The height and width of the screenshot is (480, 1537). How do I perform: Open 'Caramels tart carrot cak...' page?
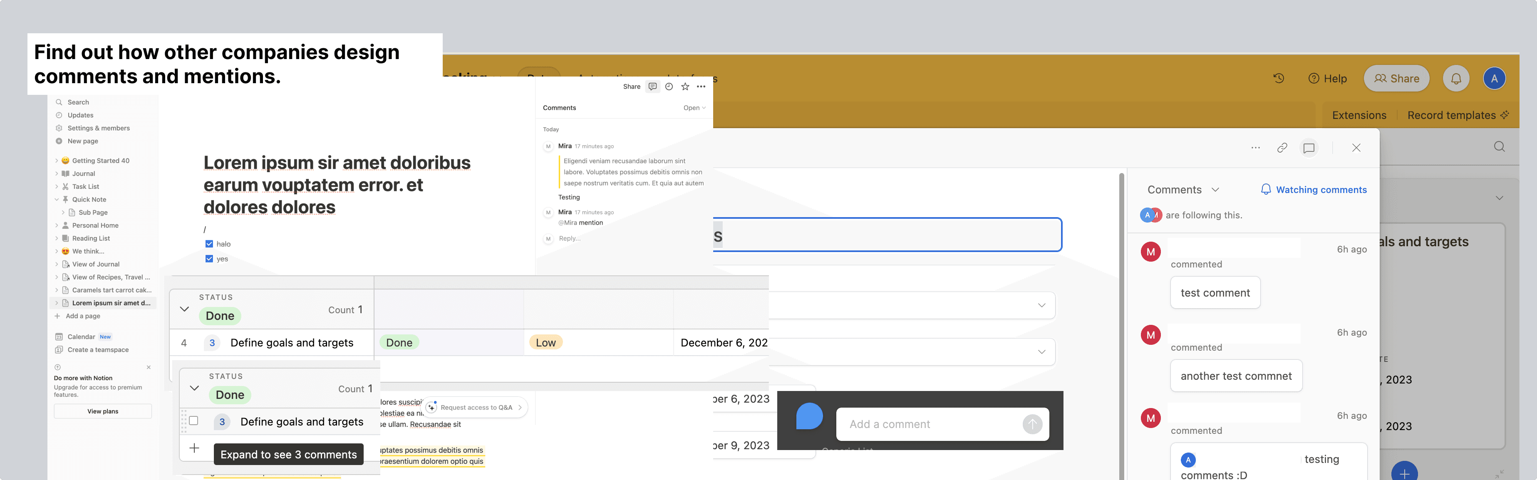[x=112, y=290]
